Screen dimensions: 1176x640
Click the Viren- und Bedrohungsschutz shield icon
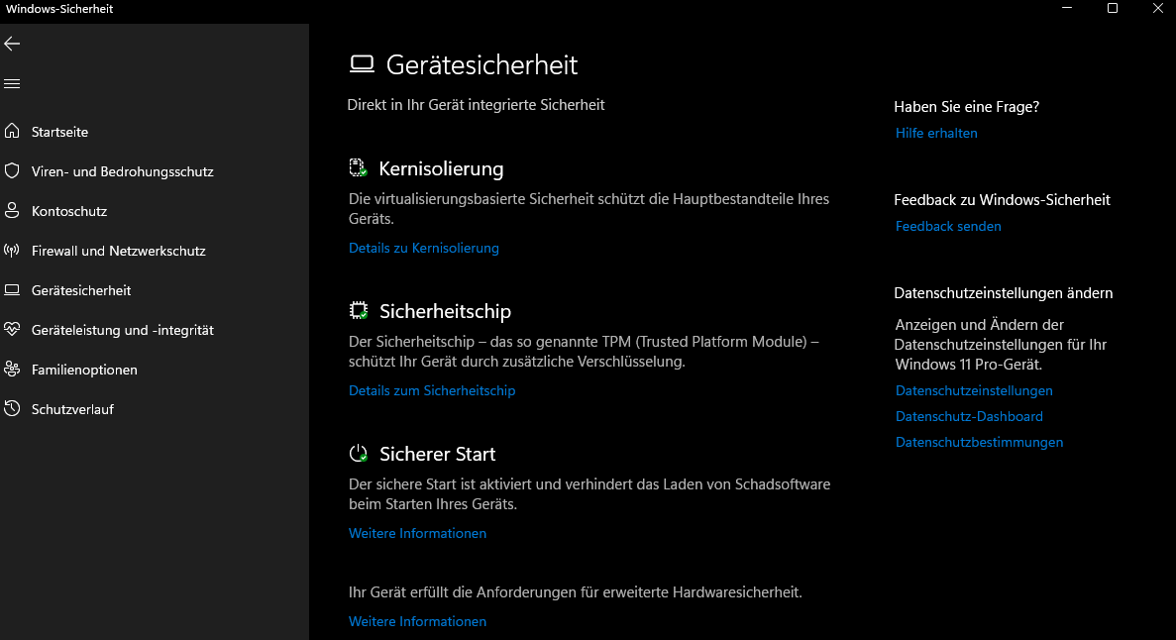(12, 171)
